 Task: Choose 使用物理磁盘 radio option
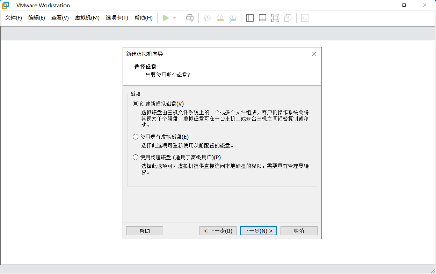136,157
